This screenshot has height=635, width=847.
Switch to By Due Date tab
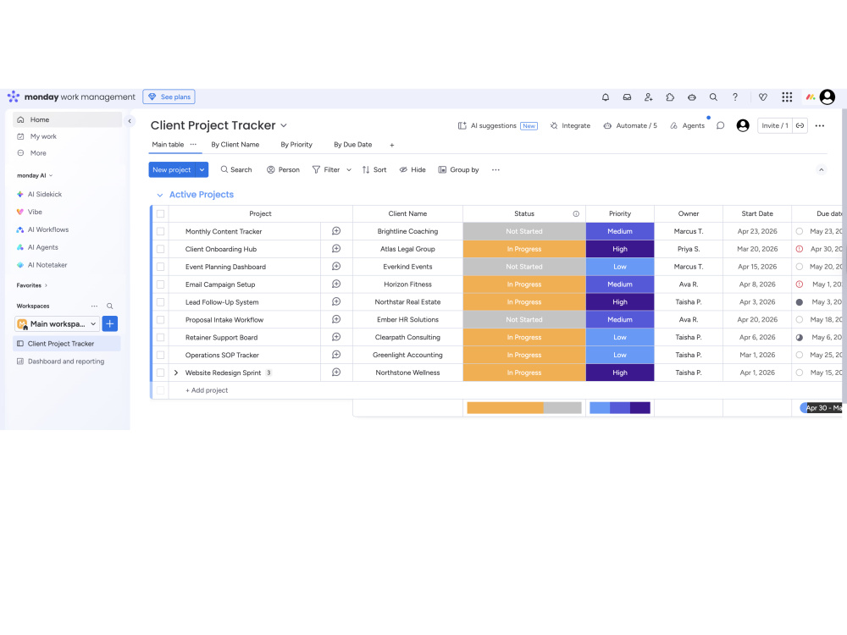click(352, 145)
